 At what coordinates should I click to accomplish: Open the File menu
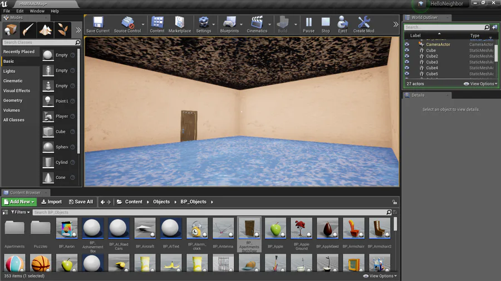6,11
